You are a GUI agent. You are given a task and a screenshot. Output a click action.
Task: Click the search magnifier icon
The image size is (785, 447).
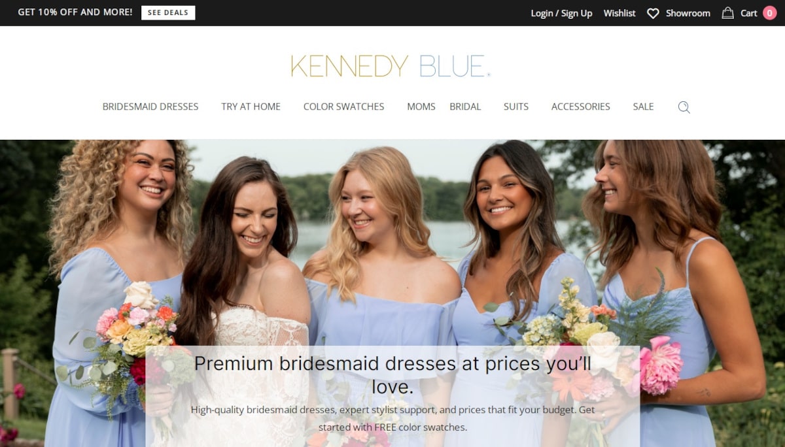coord(684,107)
